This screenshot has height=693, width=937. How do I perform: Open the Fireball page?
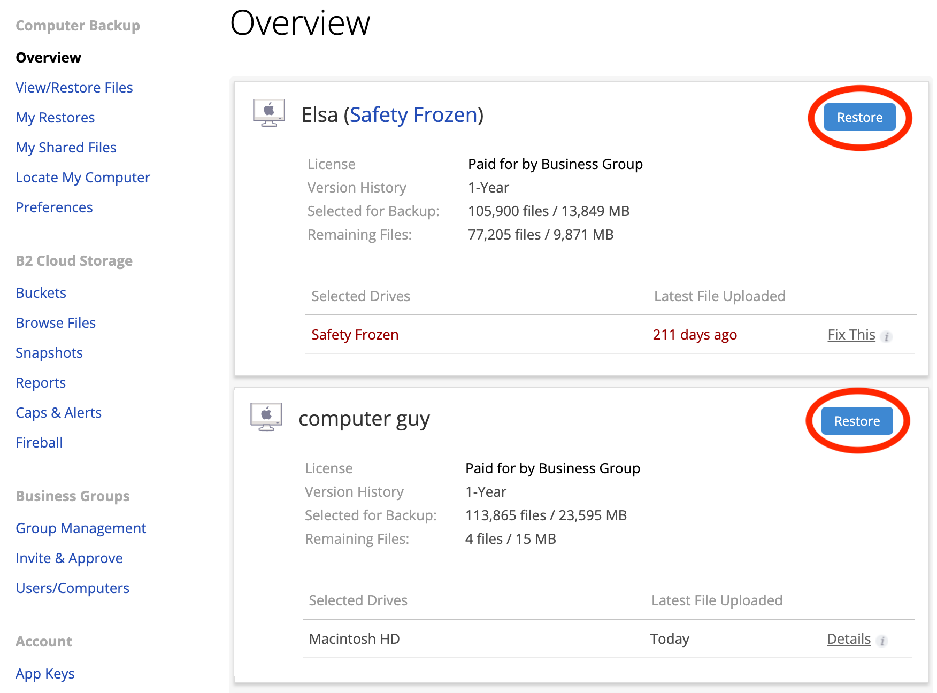pyautogui.click(x=39, y=443)
